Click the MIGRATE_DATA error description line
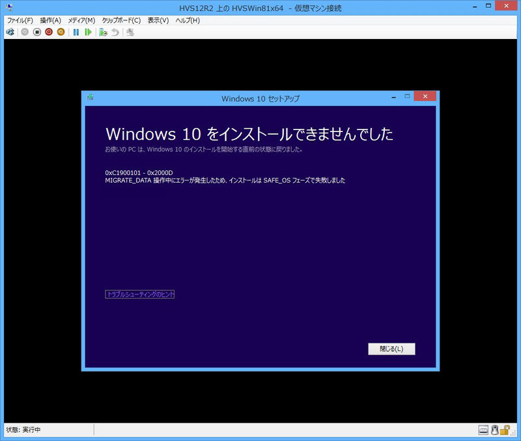 [225, 180]
